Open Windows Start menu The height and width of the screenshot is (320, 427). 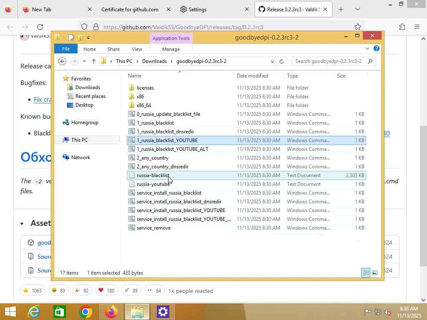[10, 312]
